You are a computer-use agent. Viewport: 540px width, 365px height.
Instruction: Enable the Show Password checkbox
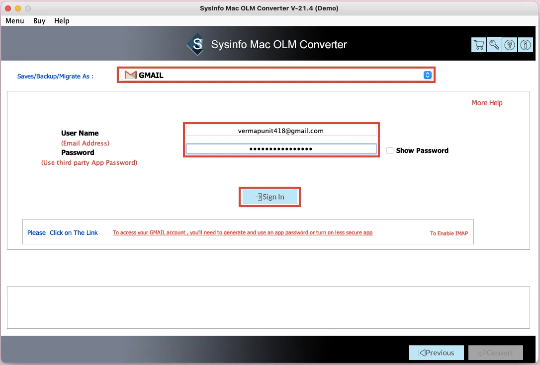pyautogui.click(x=390, y=150)
